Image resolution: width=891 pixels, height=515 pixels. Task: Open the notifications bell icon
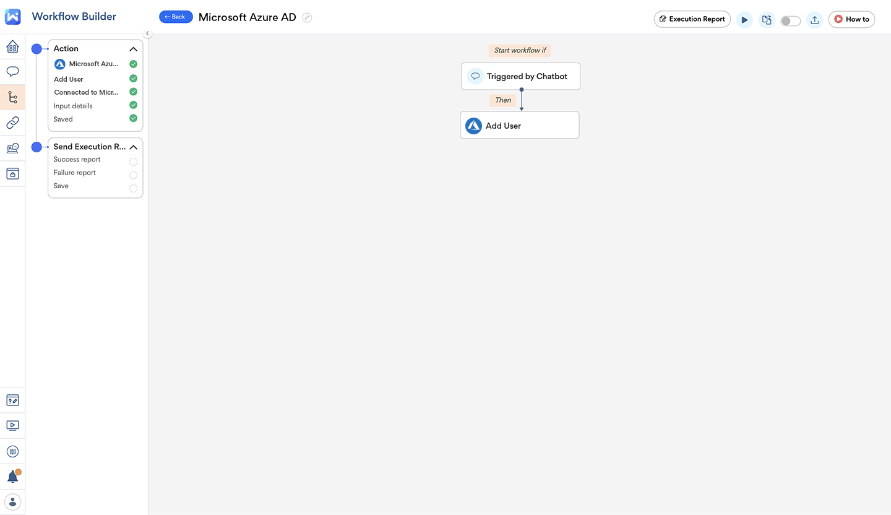point(12,477)
